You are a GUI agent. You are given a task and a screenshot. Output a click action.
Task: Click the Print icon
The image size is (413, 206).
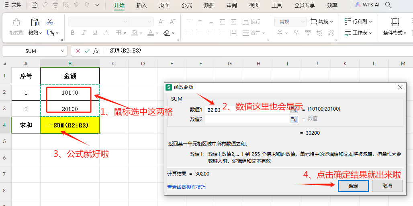tap(55, 5)
